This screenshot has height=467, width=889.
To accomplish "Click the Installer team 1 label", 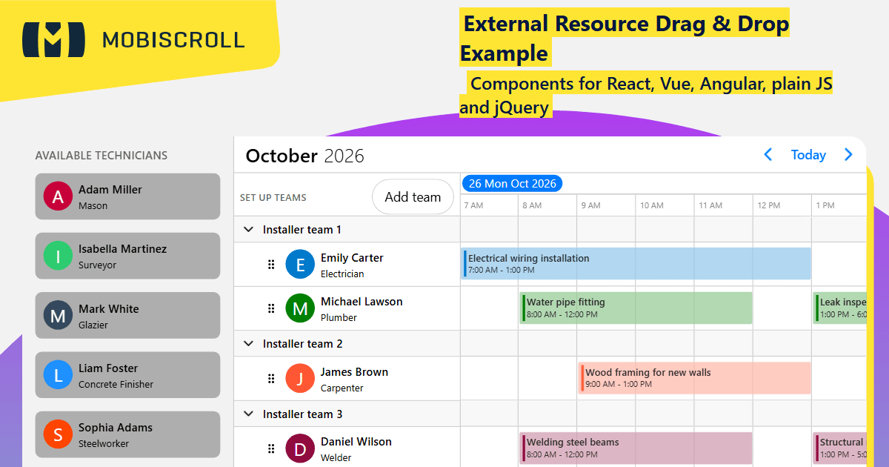I will point(302,230).
